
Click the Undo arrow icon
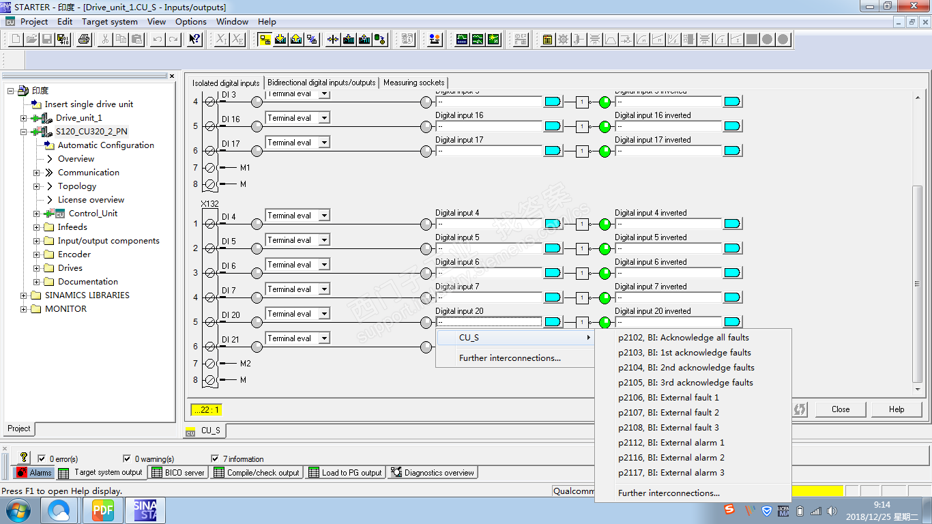pyautogui.click(x=158, y=40)
